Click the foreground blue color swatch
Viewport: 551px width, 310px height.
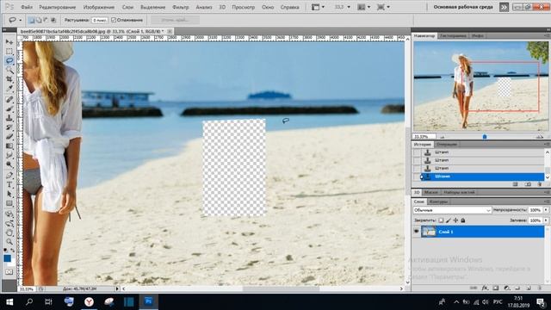click(8, 258)
